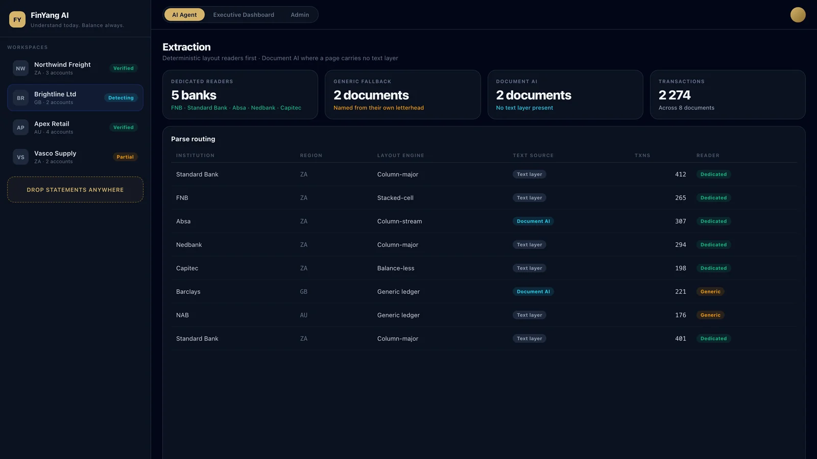
Task: Open the Dedicated Readers 5 banks card
Action: pos(240,95)
